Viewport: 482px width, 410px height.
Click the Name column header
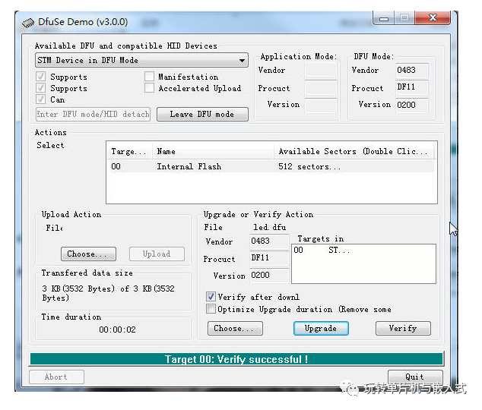pyautogui.click(x=213, y=151)
